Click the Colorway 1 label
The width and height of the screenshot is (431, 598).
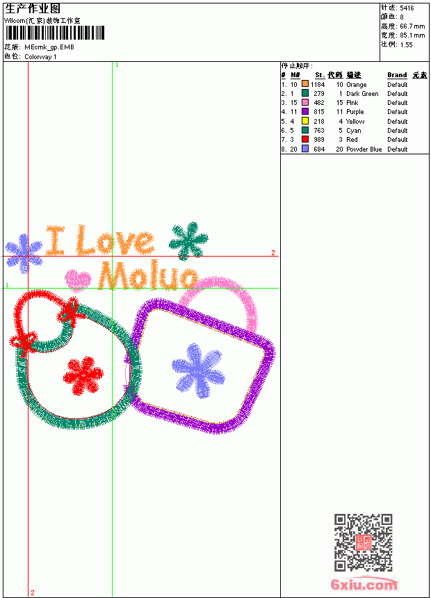(40, 56)
